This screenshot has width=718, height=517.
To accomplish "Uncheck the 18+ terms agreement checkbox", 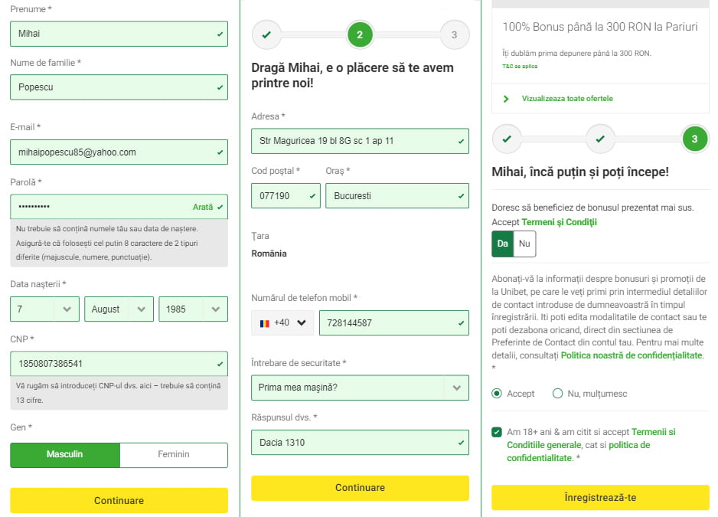I will [496, 432].
